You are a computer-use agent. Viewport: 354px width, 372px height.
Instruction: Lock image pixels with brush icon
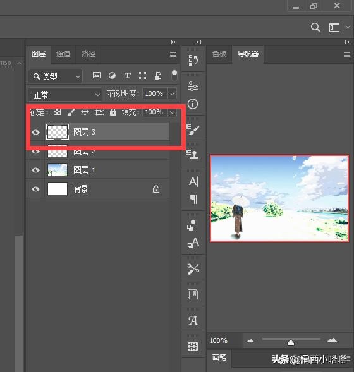[x=71, y=112]
